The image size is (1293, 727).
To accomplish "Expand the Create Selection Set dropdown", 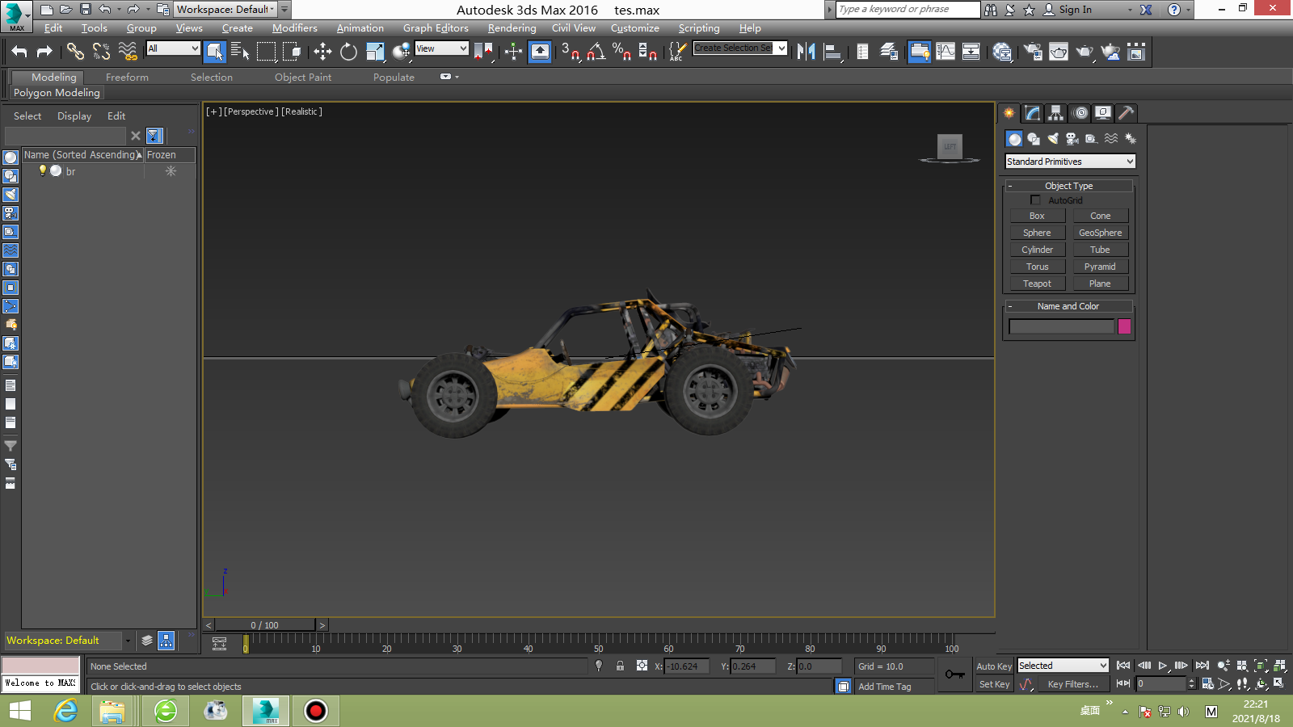I will pos(781,48).
